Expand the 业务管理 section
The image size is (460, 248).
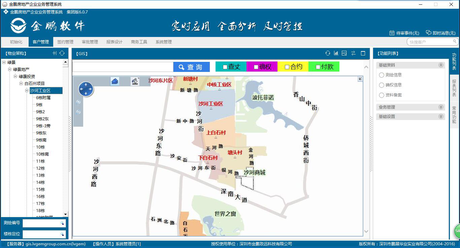tap(441, 107)
